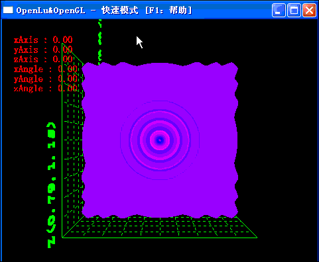Click the application icon in the title bar

[x=8, y=10]
